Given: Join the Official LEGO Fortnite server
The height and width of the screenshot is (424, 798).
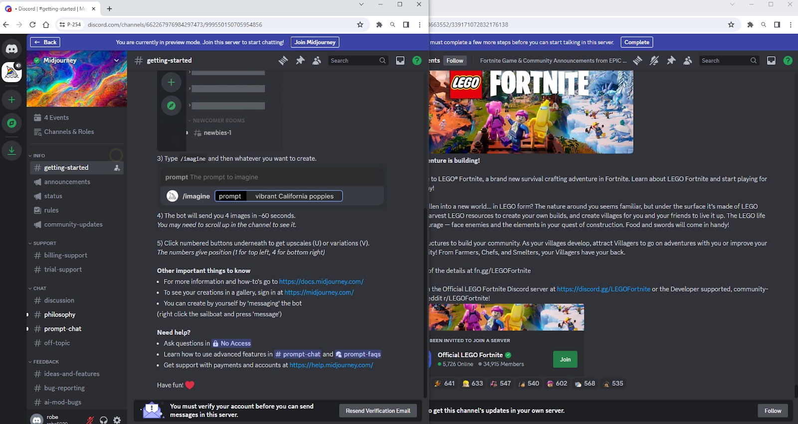Looking at the screenshot, I should click(x=565, y=359).
